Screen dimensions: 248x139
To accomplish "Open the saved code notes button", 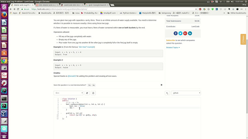I will click(x=93, y=93).
